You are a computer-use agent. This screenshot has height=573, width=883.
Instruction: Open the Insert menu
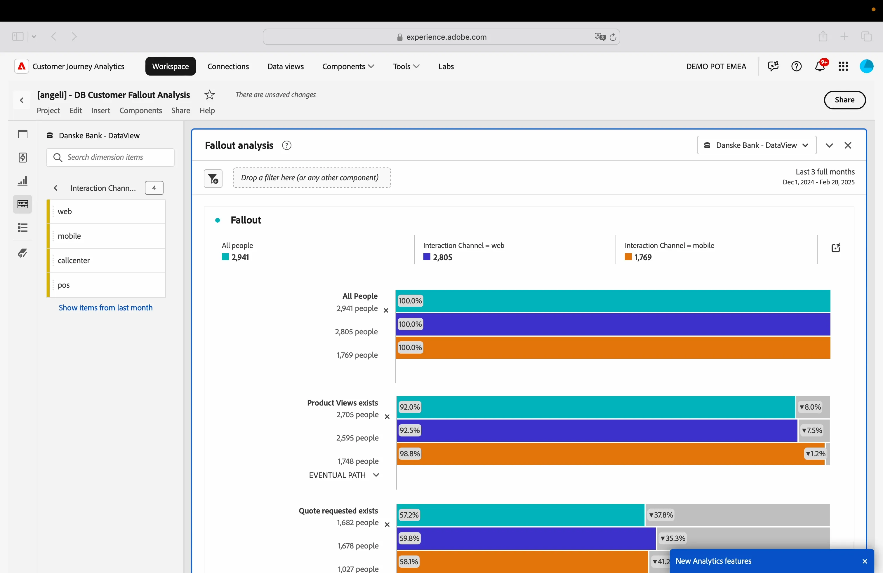point(100,111)
